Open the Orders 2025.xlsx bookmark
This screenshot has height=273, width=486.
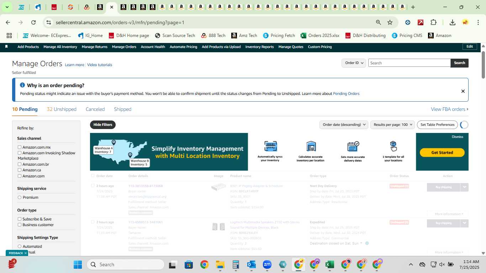320,36
